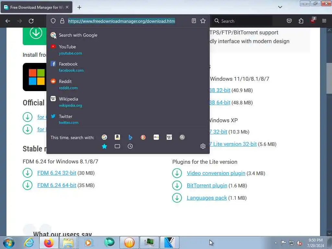Image resolution: width=332 pixels, height=249 pixels.
Task: Click download icon beside FDM 6.24 32-bit
Action: point(28,173)
